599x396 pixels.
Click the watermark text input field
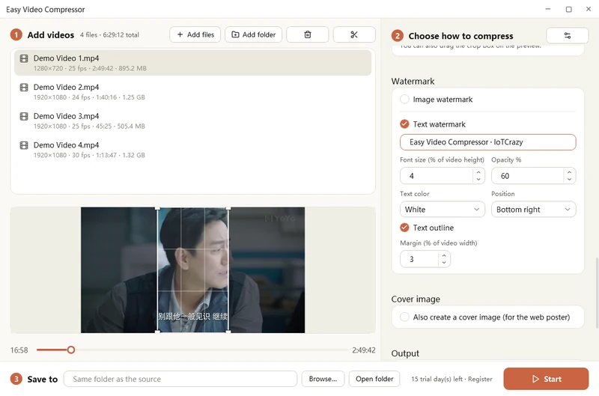[x=488, y=142]
